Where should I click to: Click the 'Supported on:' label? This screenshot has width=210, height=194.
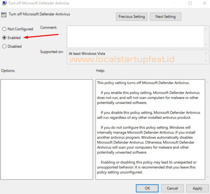pyautogui.click(x=52, y=52)
